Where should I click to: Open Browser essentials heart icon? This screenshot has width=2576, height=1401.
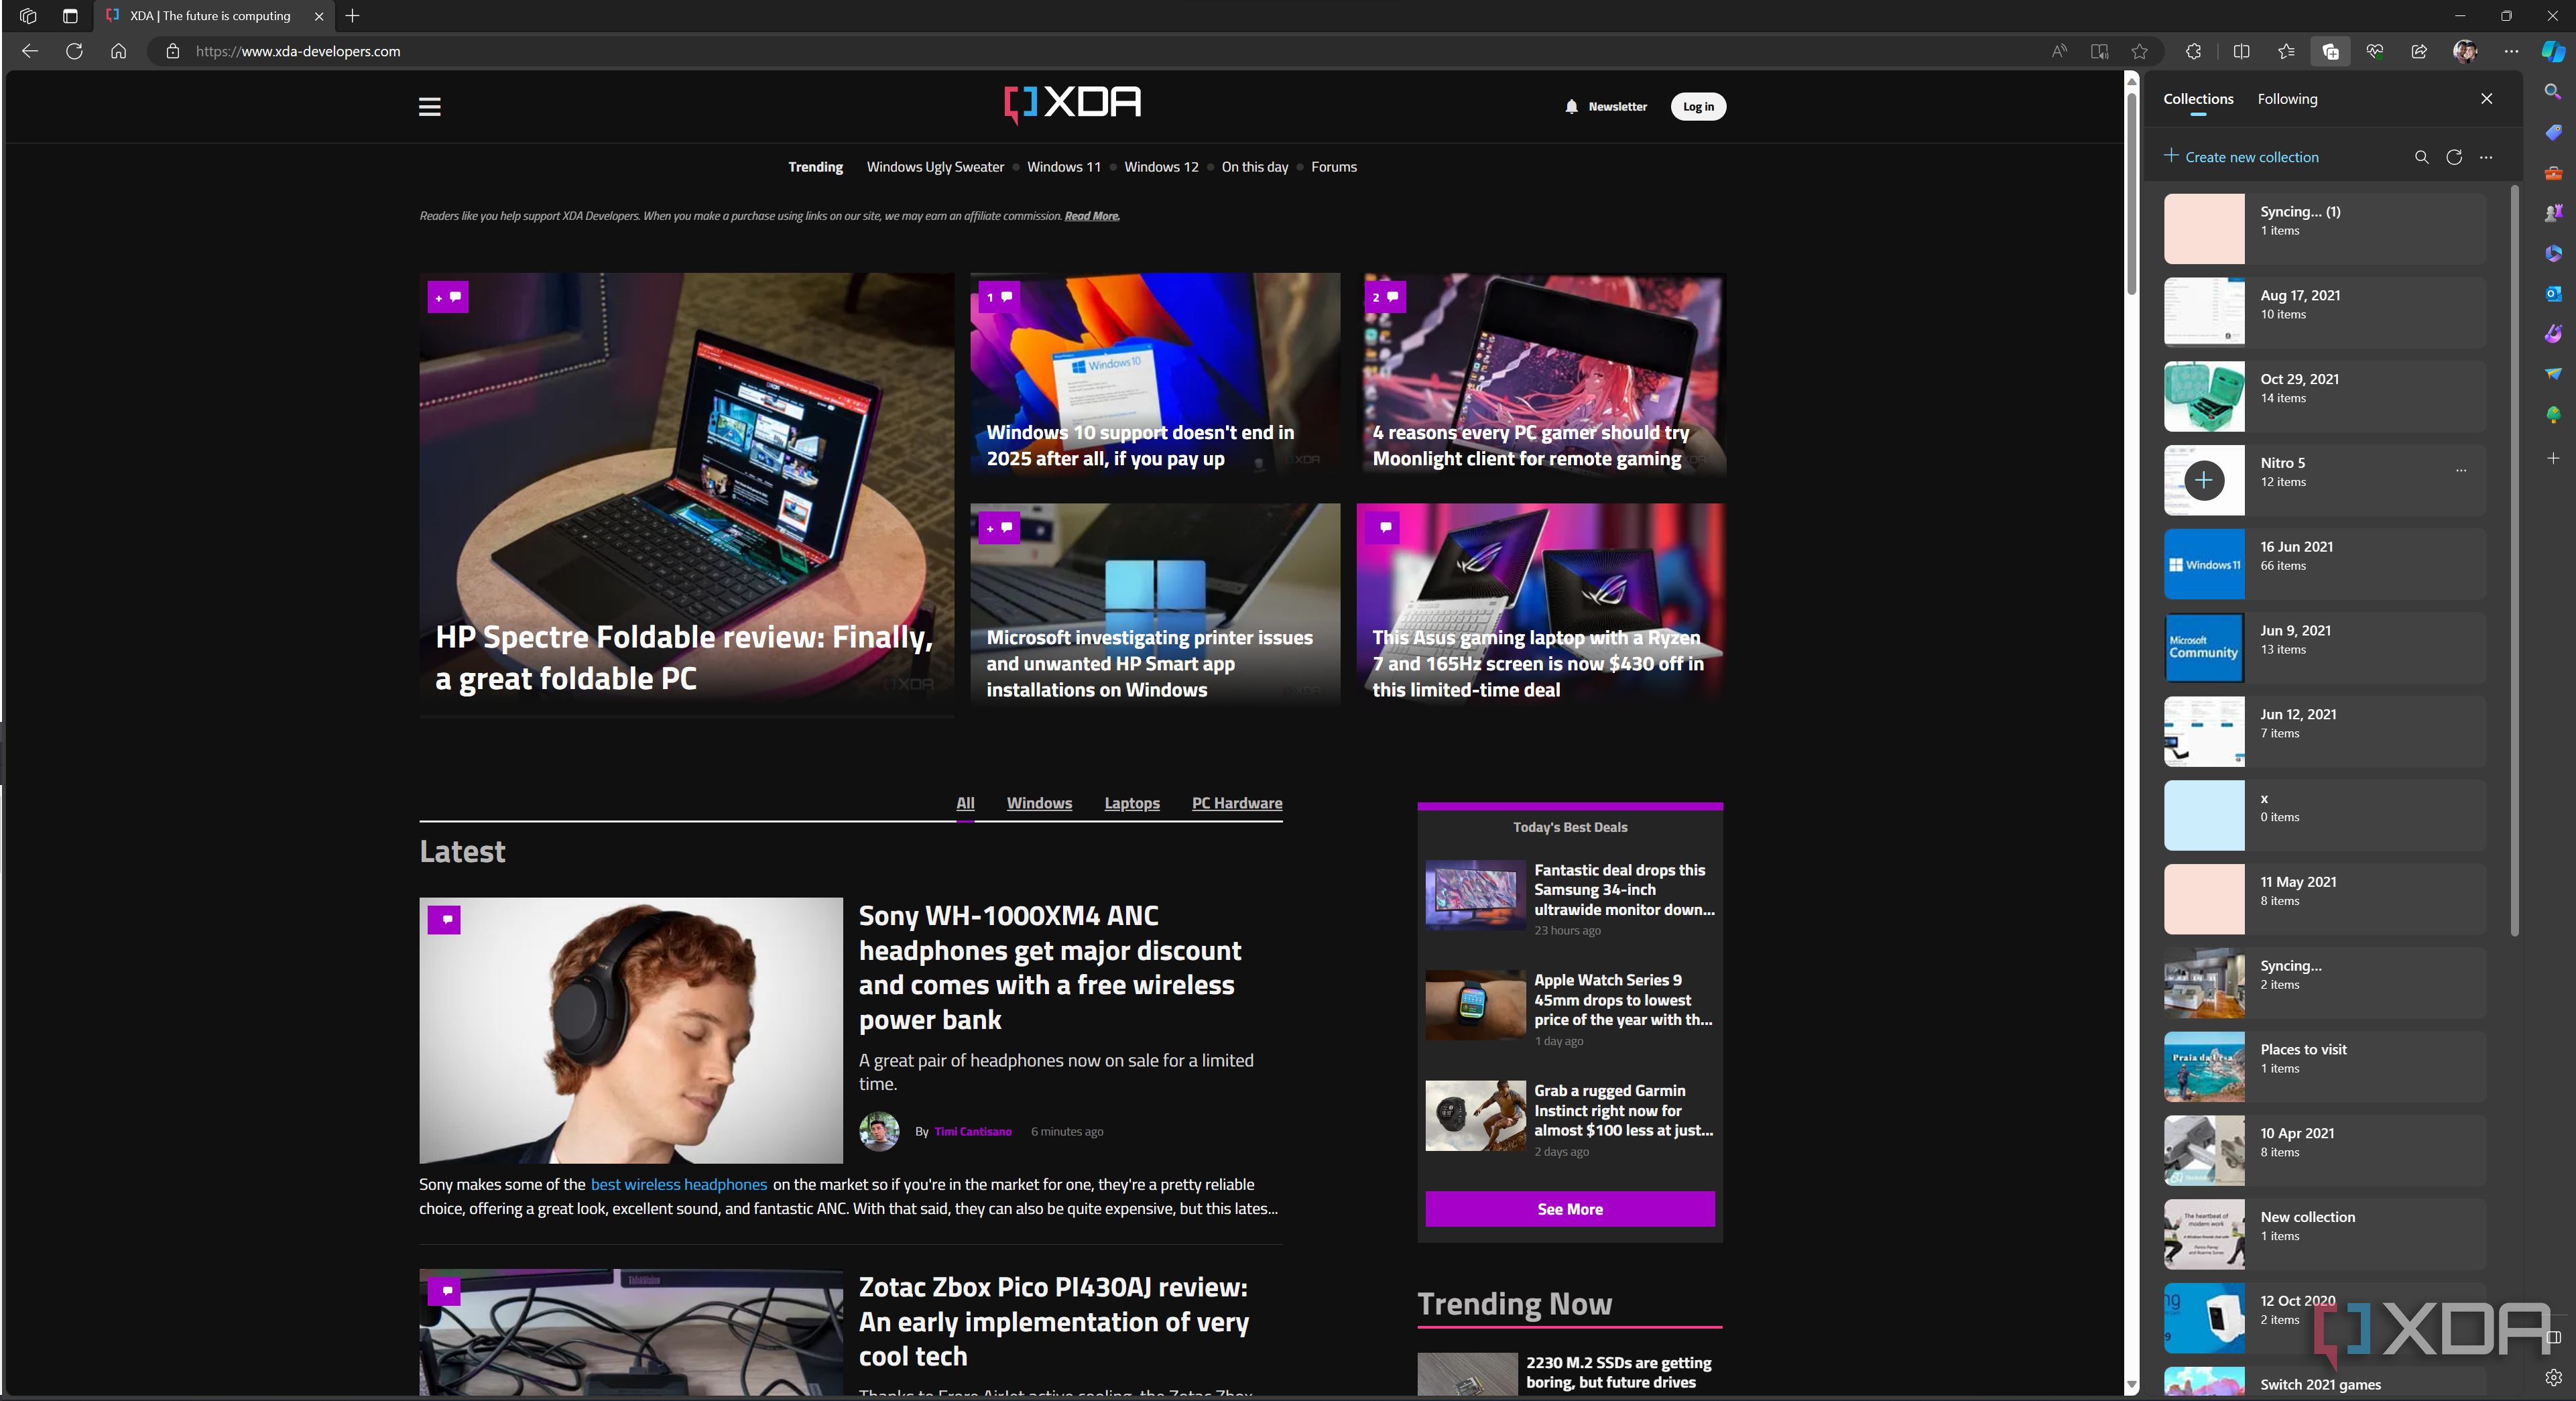(x=2375, y=51)
